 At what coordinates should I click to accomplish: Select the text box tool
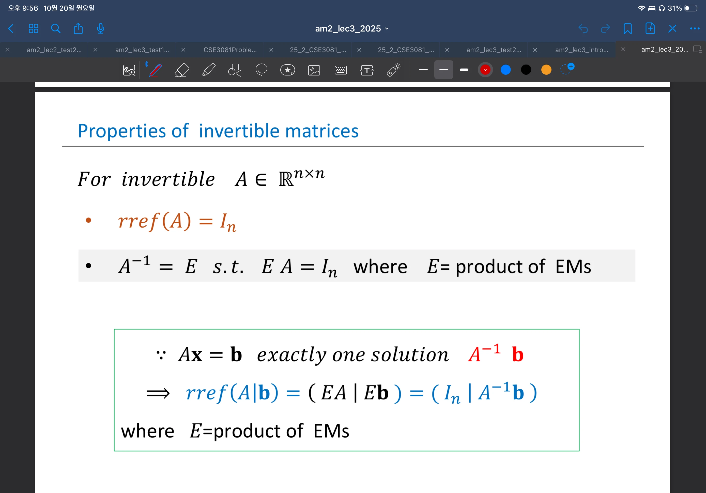click(367, 70)
